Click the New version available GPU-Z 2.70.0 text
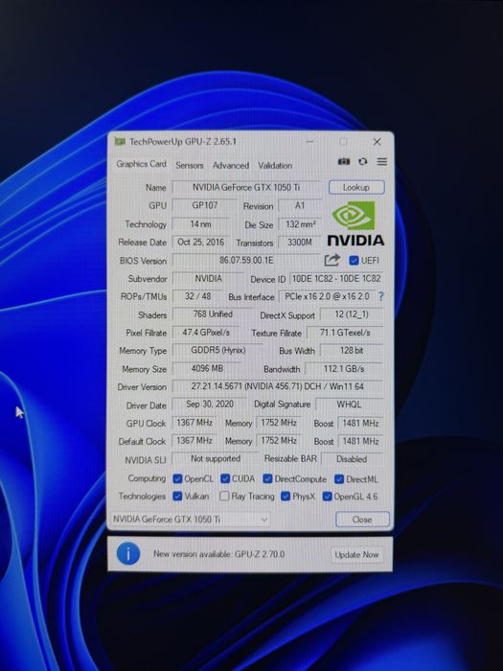Screen dimensions: 503x671 (x=219, y=554)
